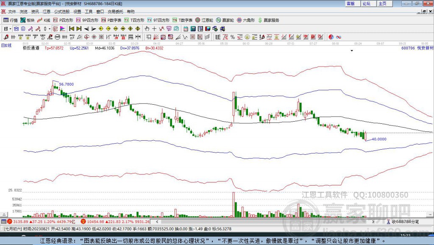Screen dimensions: 434x245
Task: Open the 交易委托 menu
Action: click(115, 11)
